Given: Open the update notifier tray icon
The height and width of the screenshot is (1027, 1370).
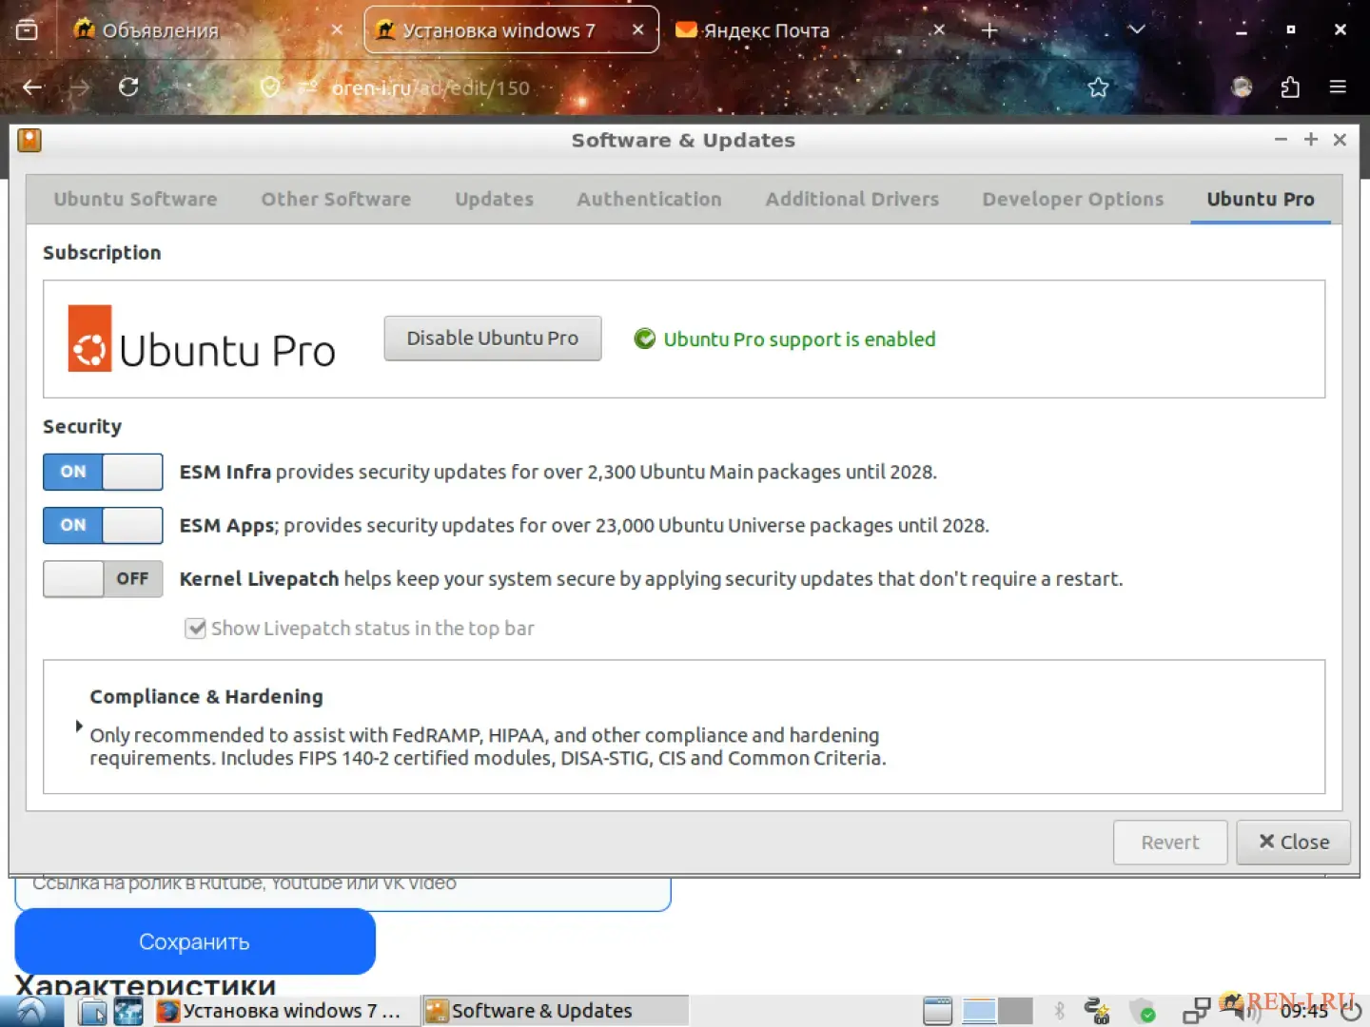Looking at the screenshot, I should (x=1097, y=1011).
